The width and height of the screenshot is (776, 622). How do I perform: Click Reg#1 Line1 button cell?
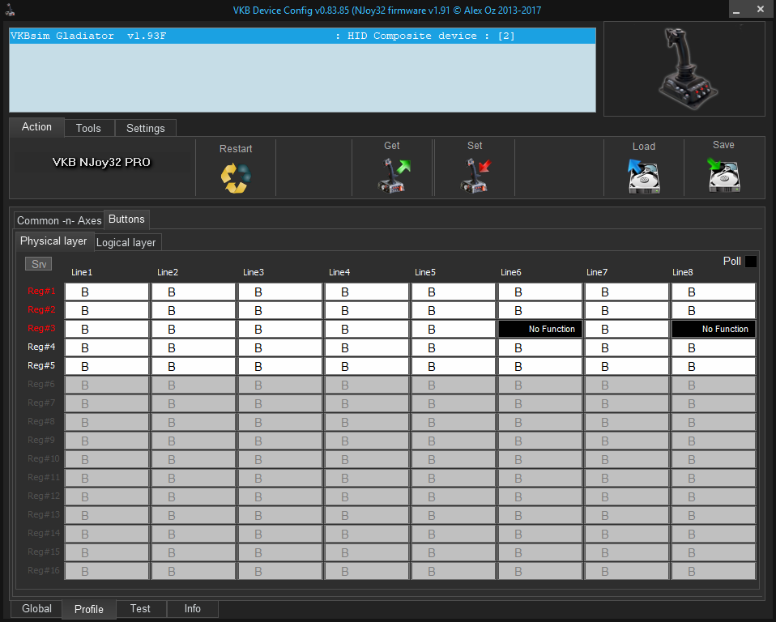click(x=106, y=292)
